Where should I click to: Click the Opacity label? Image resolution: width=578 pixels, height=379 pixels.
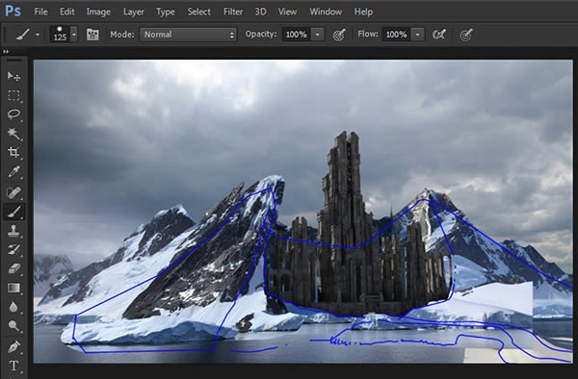pos(261,34)
